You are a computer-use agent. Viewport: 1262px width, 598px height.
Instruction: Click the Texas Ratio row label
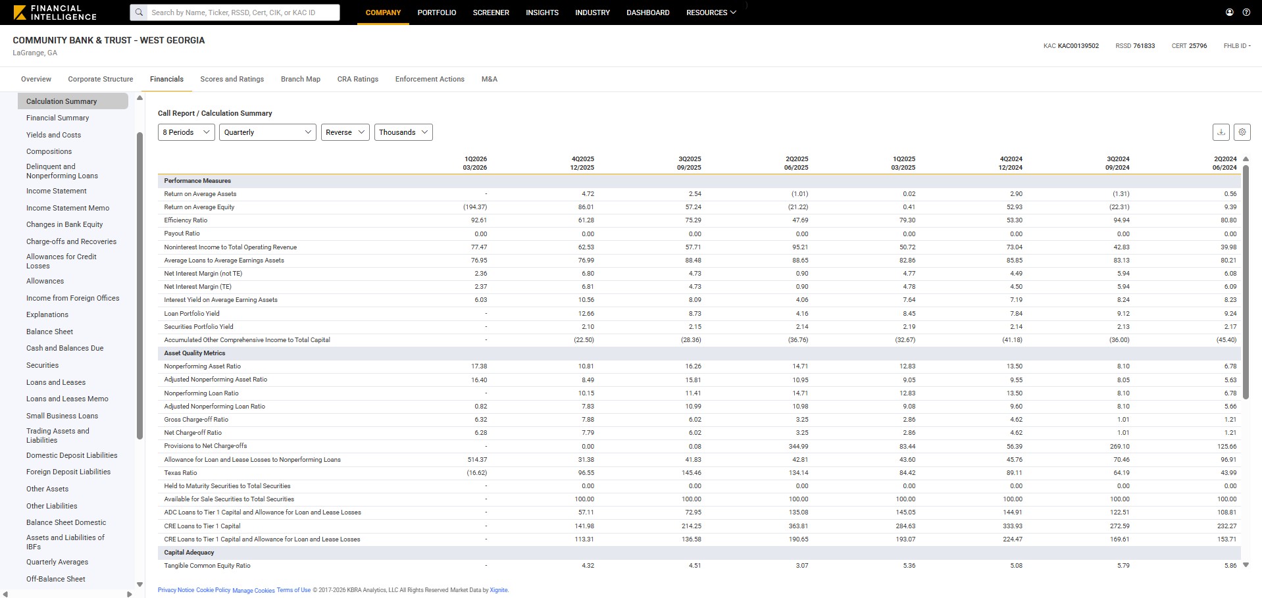point(180,473)
